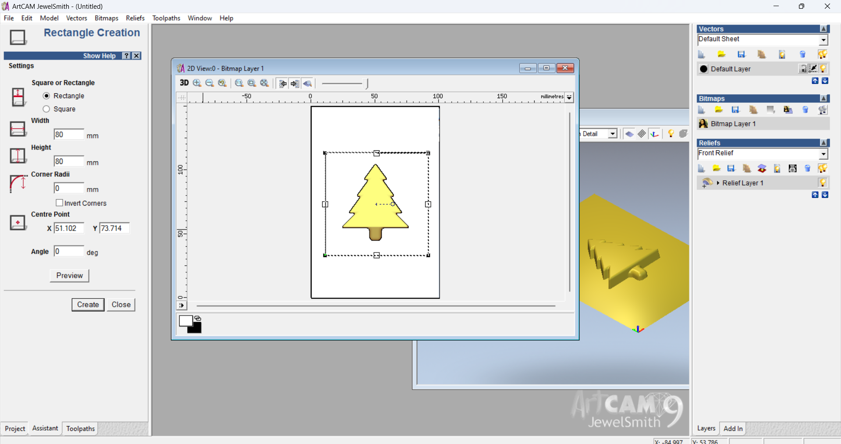Click the Previous Zoom tool

[222, 83]
